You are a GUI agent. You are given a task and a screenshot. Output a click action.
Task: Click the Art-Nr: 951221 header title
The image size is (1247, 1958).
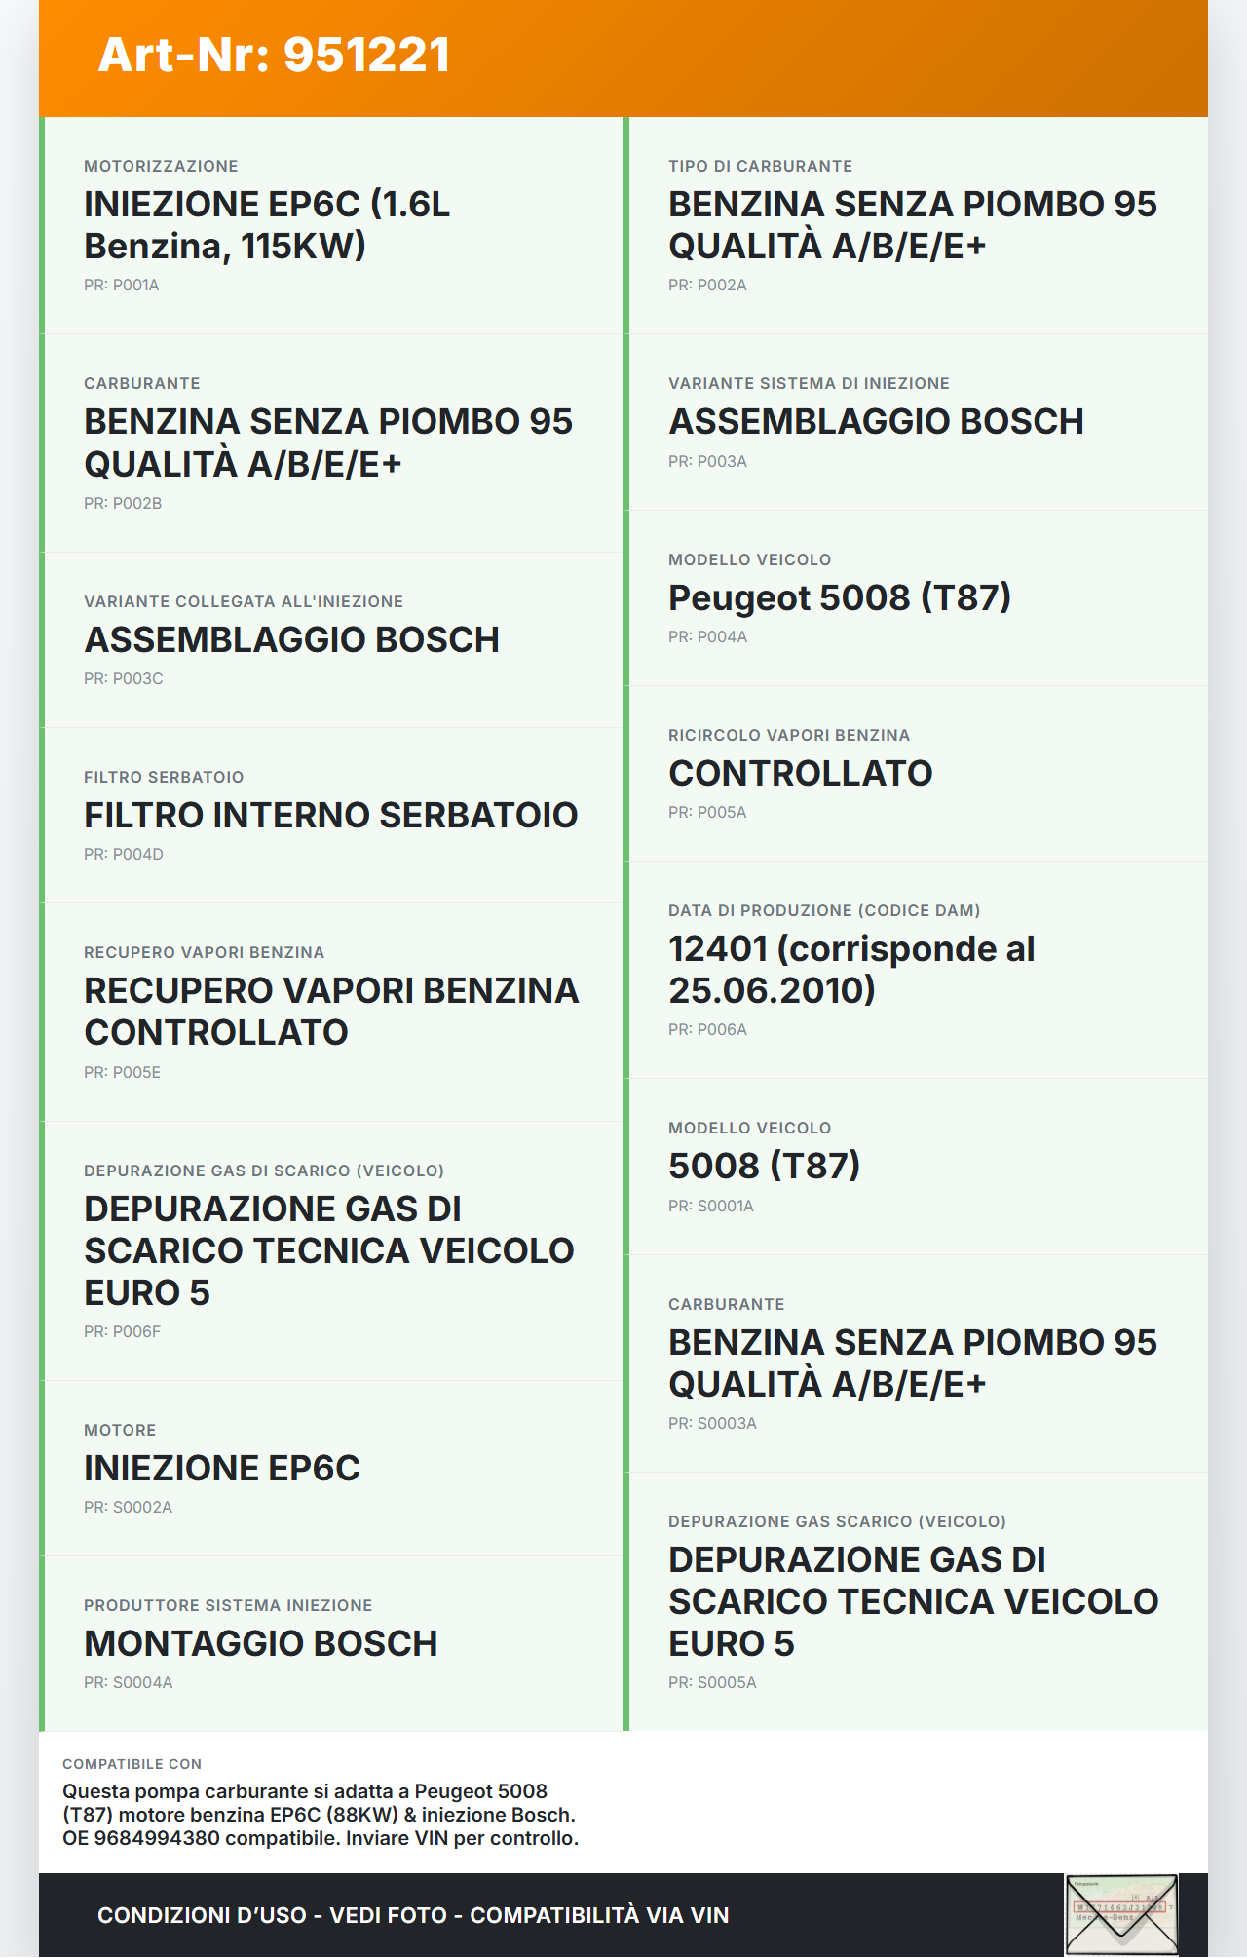274,55
